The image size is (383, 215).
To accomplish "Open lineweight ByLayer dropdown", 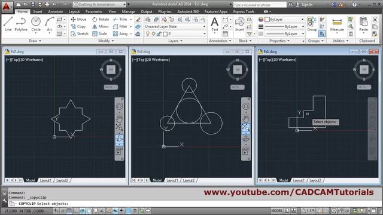I will click(285, 26).
